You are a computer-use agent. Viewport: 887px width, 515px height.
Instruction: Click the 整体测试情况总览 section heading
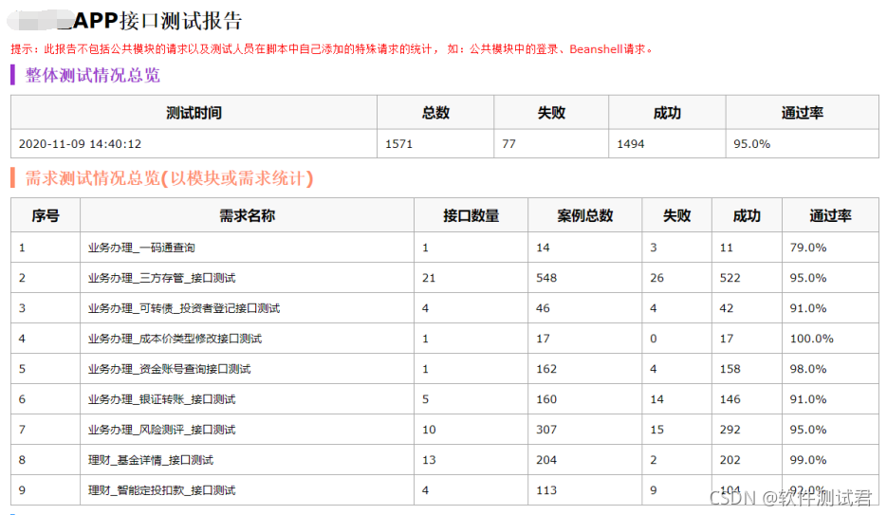tap(93, 75)
